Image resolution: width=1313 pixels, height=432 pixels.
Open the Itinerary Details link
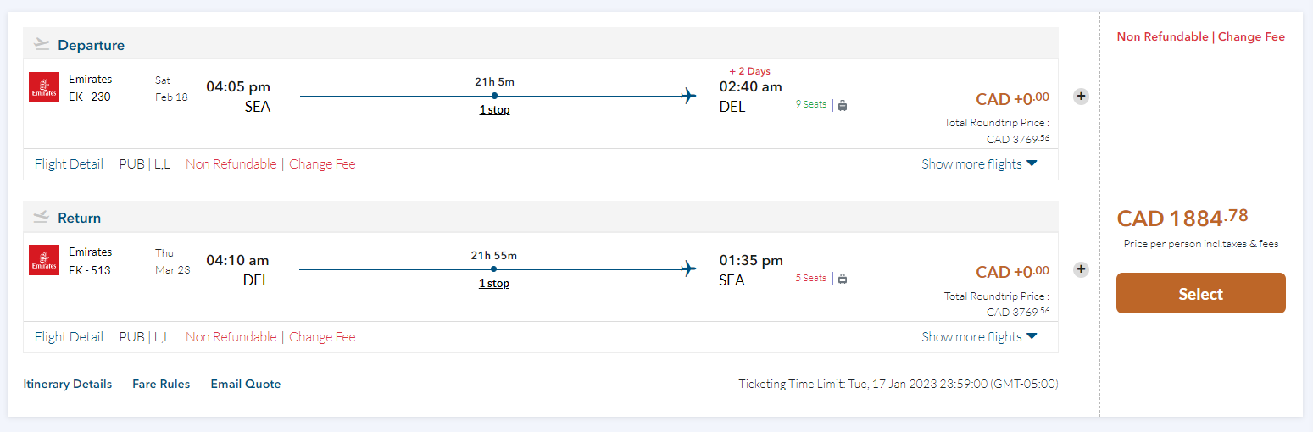[68, 384]
